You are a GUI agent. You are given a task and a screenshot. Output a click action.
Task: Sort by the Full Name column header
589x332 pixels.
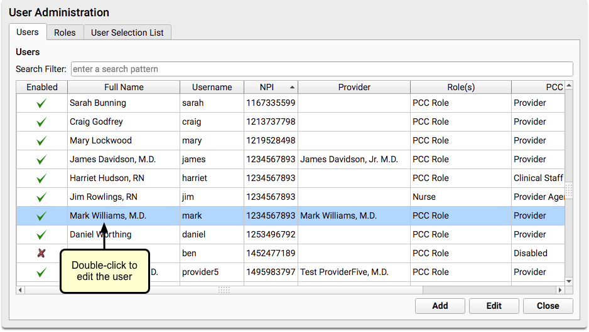[124, 87]
